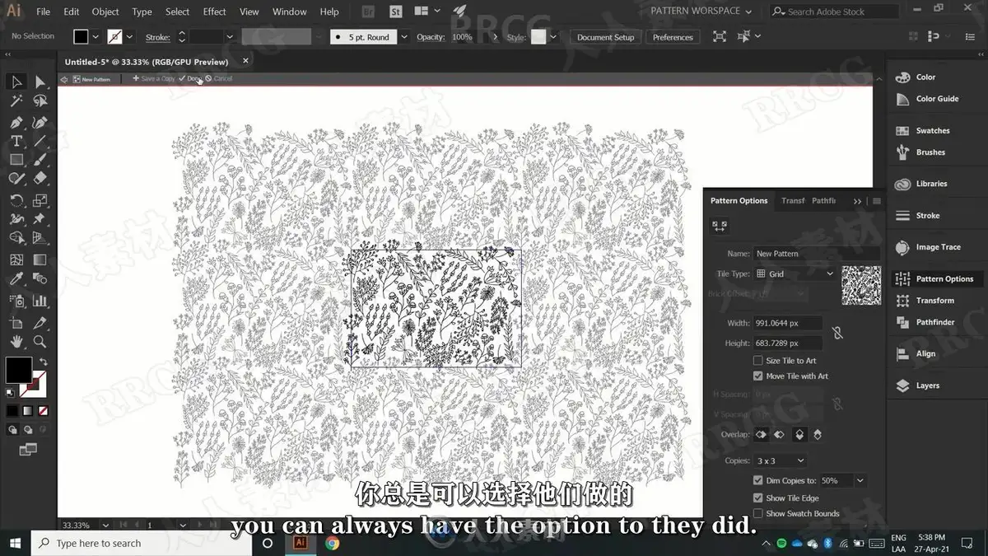Choose the Right in Front overlap option
The width and height of the screenshot is (988, 556).
(x=779, y=434)
